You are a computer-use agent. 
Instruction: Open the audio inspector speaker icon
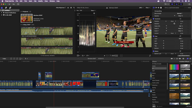[x=158, y=8]
